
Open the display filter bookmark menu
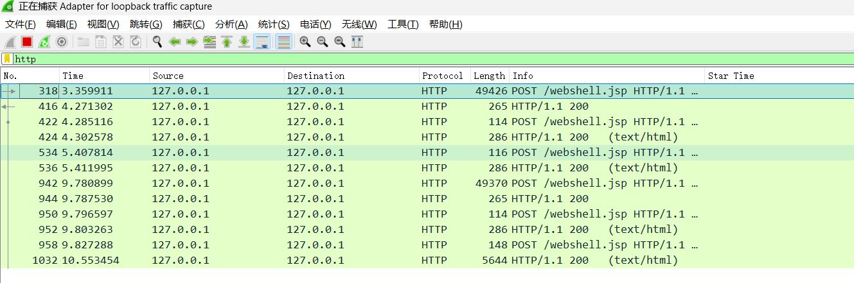click(x=7, y=59)
